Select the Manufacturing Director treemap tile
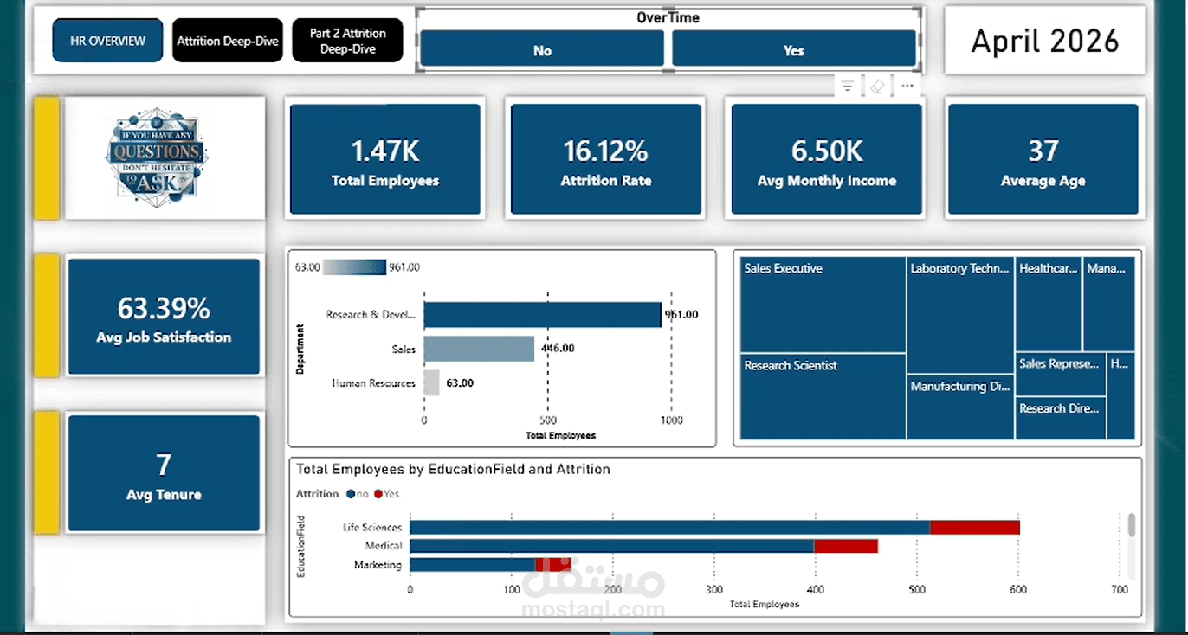This screenshot has width=1188, height=635. pyautogui.click(x=960, y=407)
